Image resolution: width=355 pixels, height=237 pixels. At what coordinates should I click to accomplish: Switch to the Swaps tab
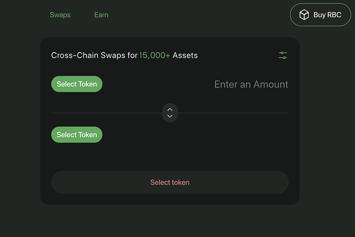(60, 15)
